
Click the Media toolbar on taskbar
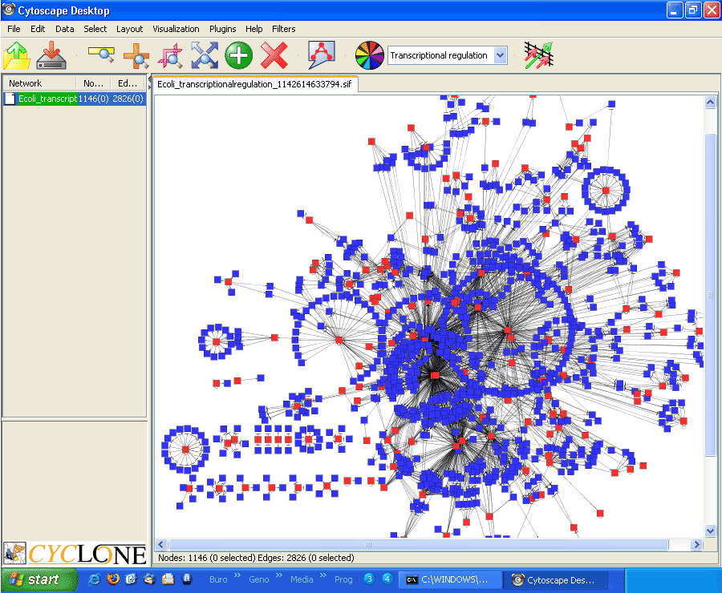pos(302,579)
